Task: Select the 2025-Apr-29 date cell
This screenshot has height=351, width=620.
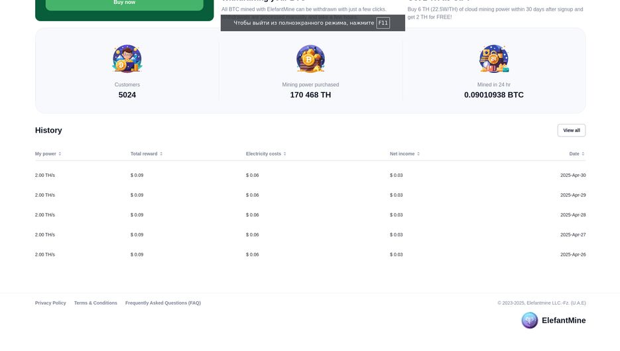Action: (572, 195)
